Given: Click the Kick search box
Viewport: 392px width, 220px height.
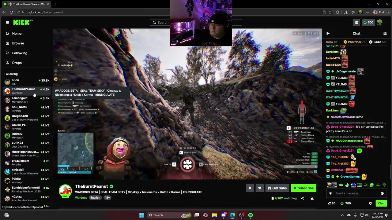Looking at the screenshot, I should [196, 22].
